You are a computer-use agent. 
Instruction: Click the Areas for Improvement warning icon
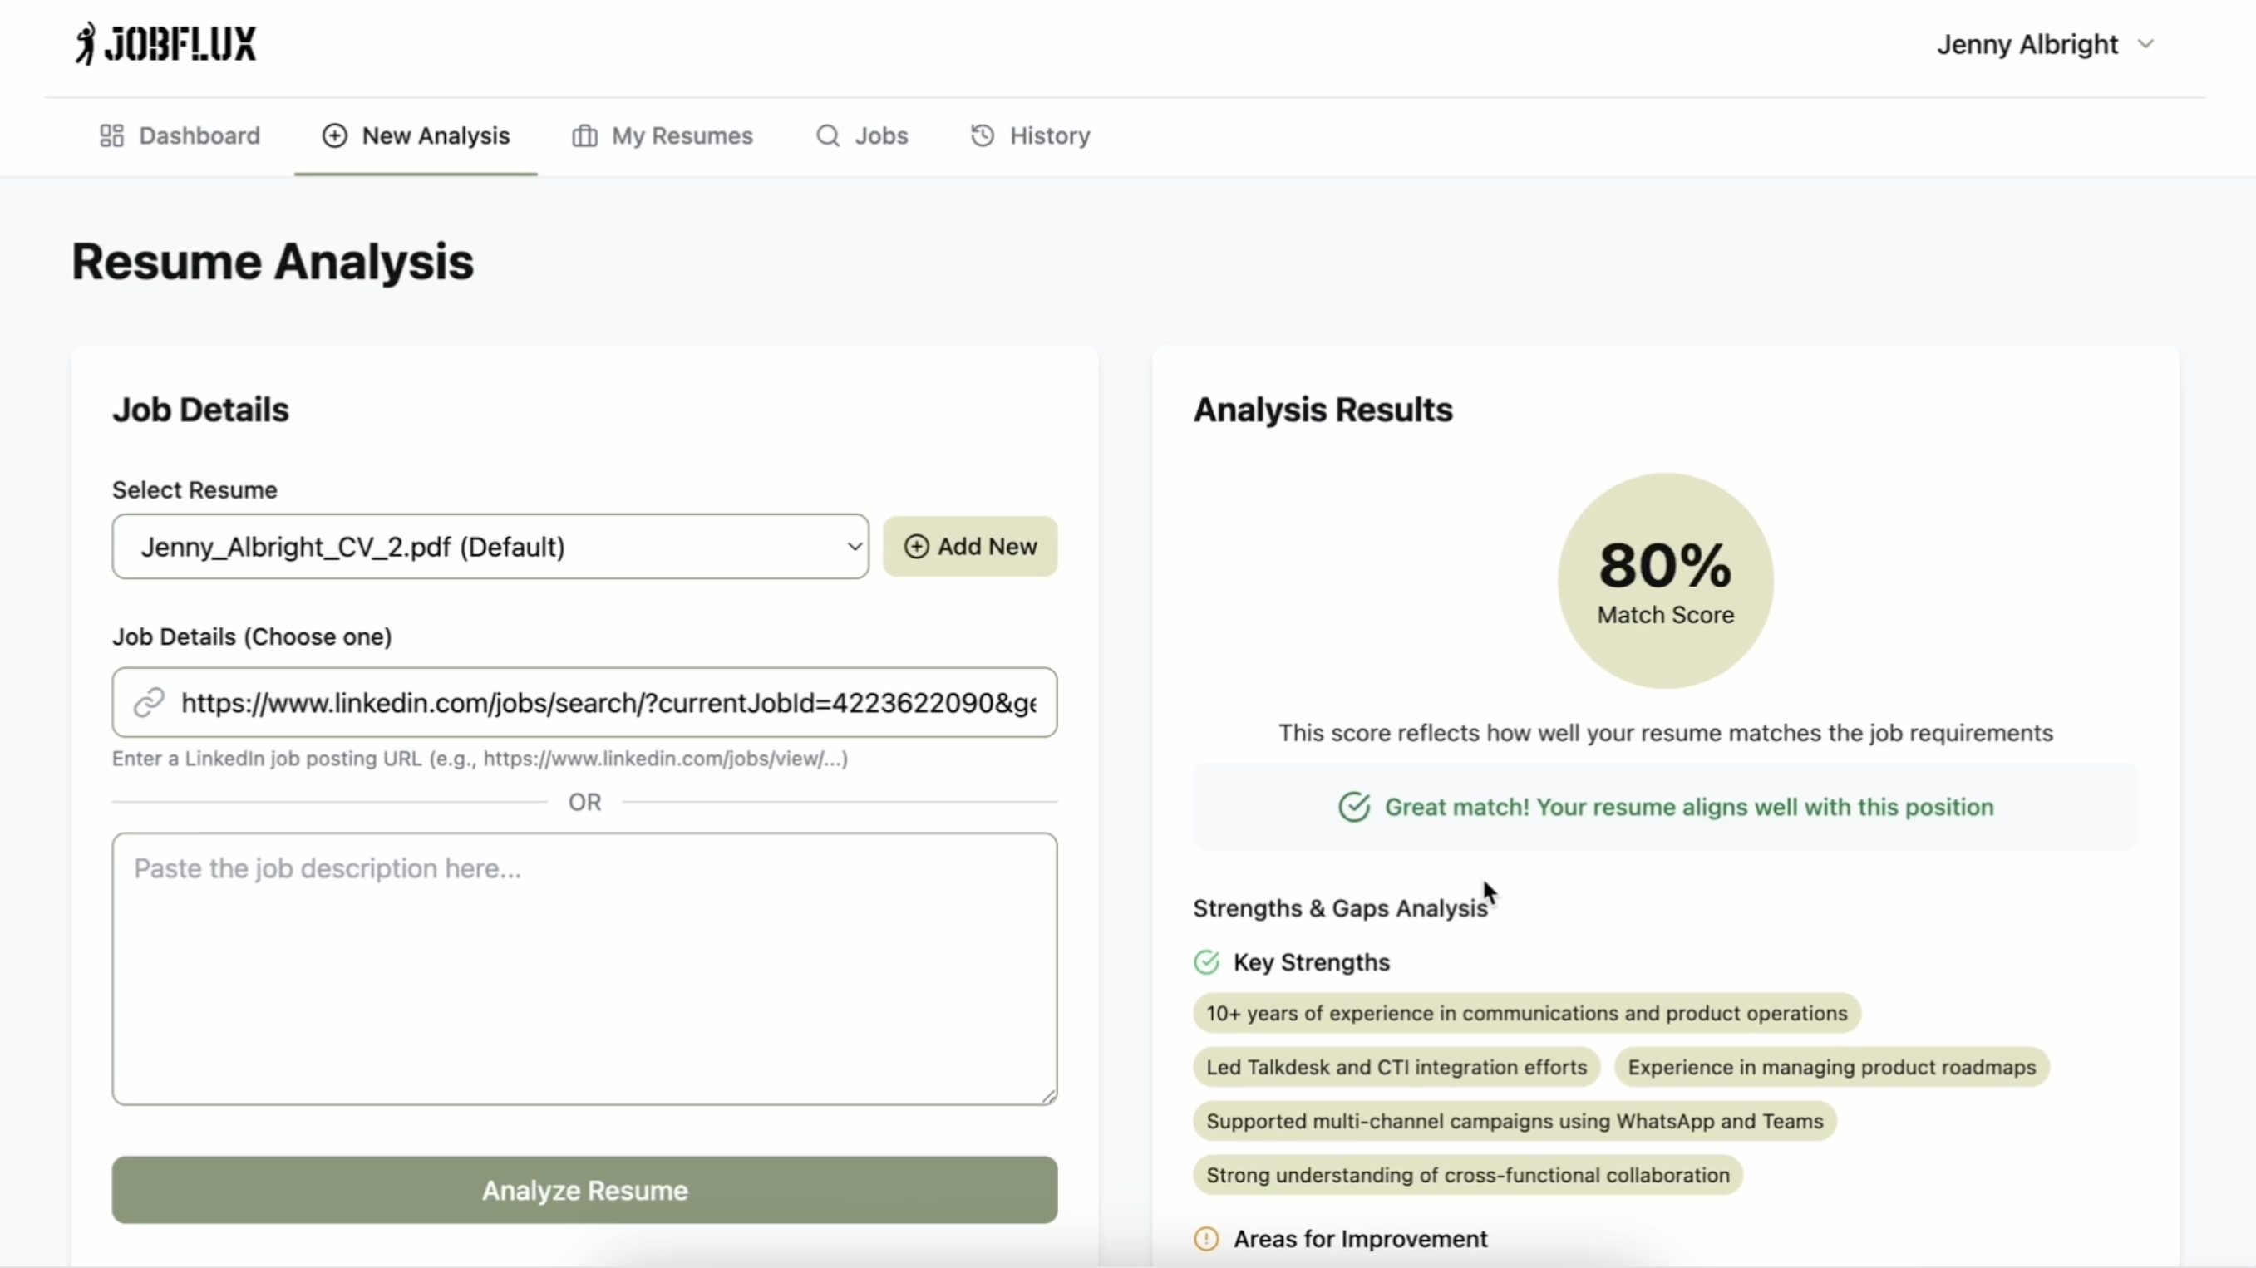1207,1239
